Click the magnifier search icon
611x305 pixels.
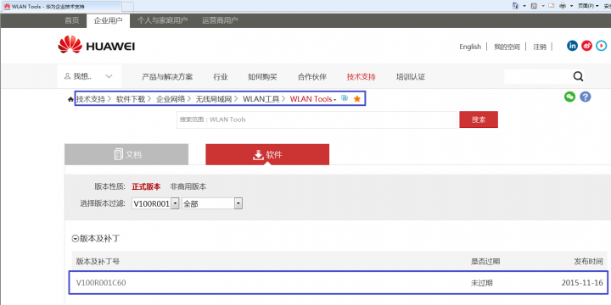[578, 76]
